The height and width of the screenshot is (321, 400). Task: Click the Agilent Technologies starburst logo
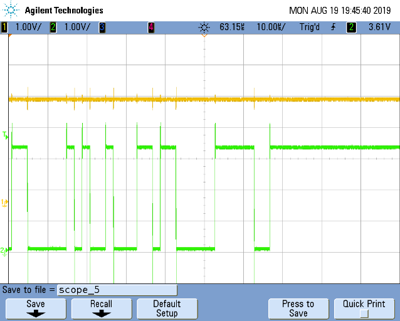click(x=11, y=9)
